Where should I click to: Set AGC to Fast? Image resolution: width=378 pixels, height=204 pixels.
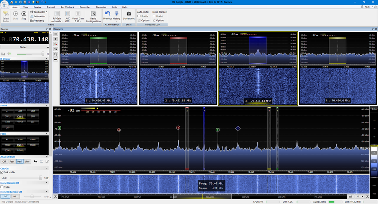12,162
